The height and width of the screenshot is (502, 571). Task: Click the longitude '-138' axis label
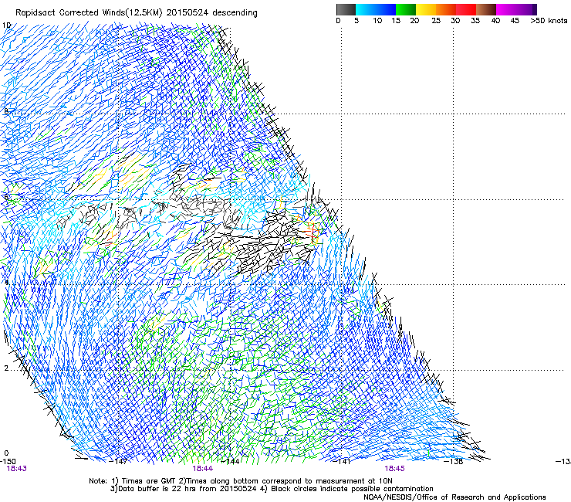coord(454,462)
